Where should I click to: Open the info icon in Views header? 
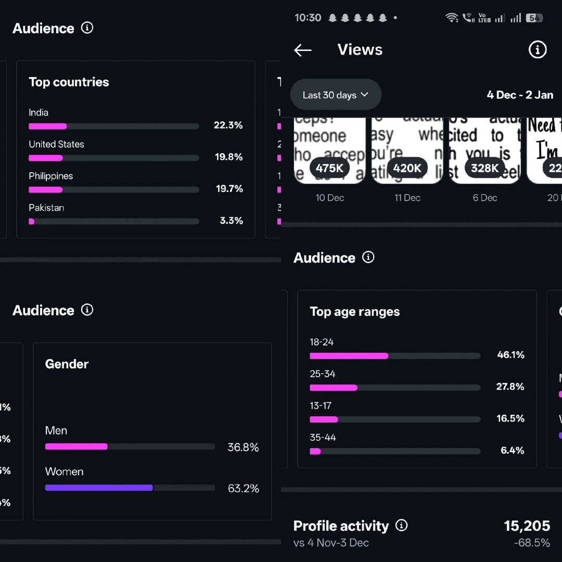(x=537, y=50)
